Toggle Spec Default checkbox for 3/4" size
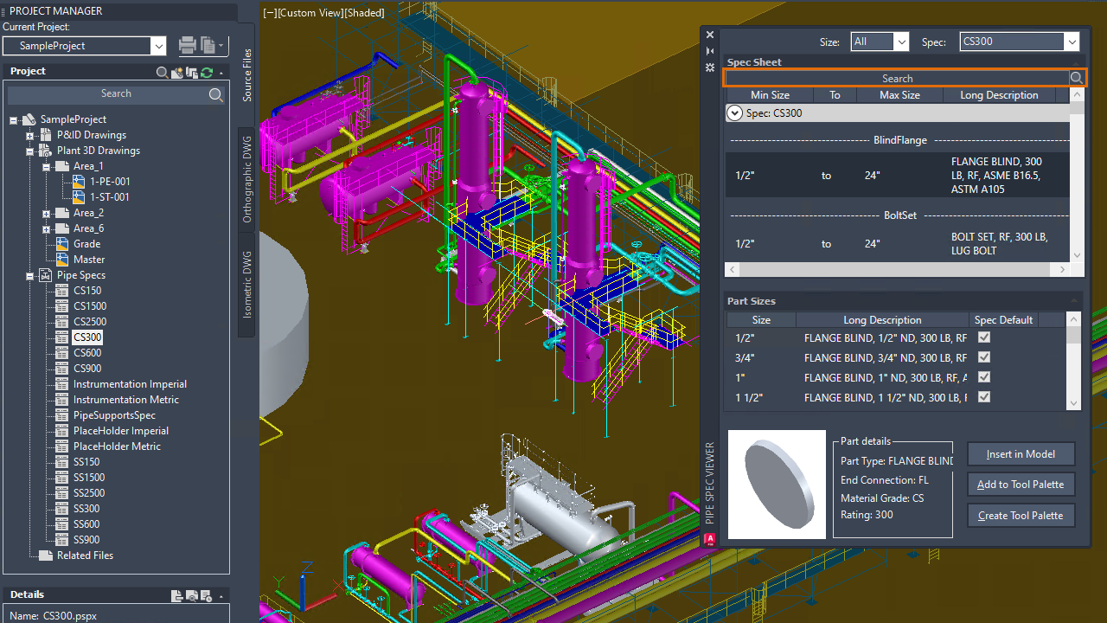1107x623 pixels. (983, 357)
